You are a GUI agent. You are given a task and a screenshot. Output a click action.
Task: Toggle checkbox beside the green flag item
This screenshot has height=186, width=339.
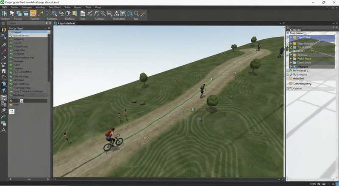click(x=288, y=71)
